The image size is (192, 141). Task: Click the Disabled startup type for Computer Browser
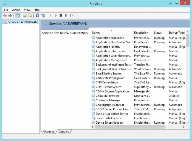point(174,96)
